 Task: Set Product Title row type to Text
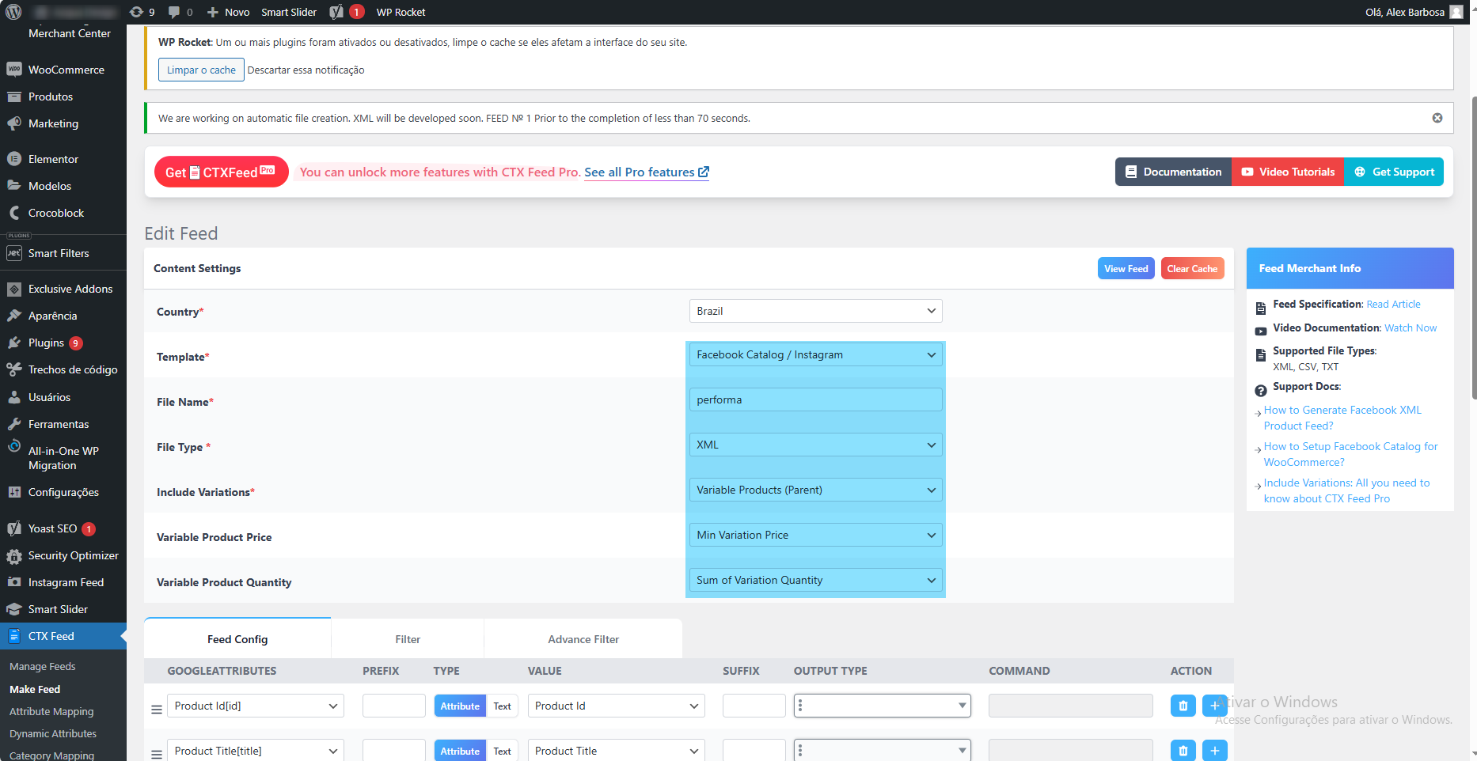(502, 751)
